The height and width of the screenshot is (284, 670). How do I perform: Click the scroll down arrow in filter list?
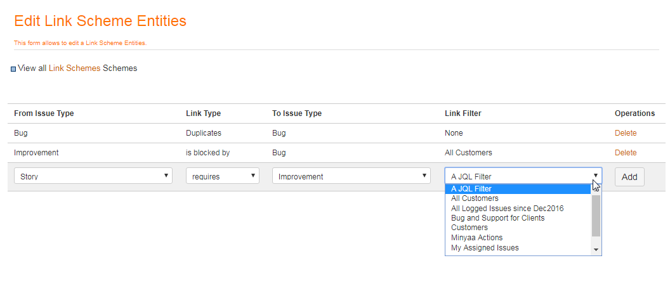[x=596, y=250]
